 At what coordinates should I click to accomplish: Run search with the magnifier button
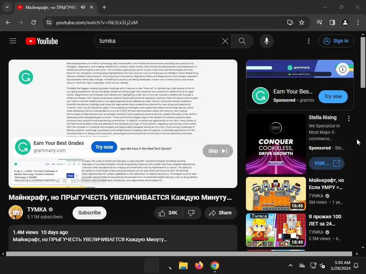(242, 41)
